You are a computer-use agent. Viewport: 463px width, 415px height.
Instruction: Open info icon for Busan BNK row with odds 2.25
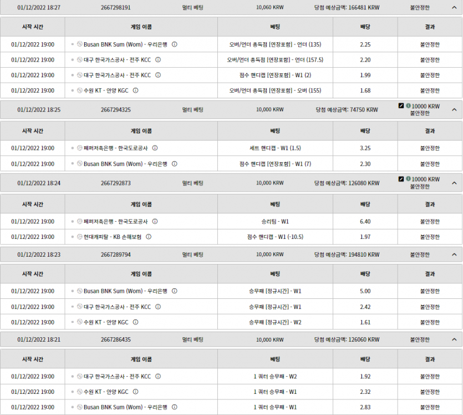click(x=175, y=44)
